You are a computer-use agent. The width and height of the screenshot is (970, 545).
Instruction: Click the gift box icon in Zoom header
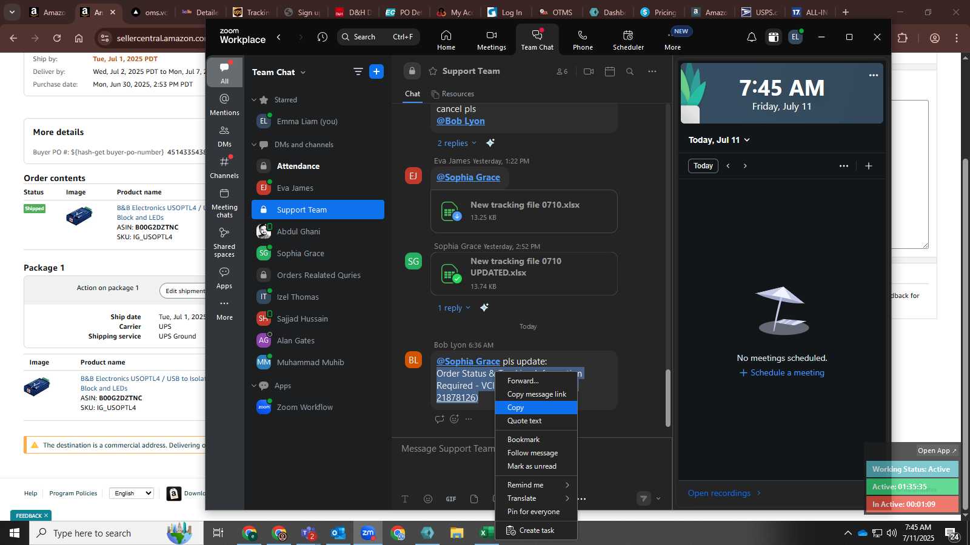[774, 38]
